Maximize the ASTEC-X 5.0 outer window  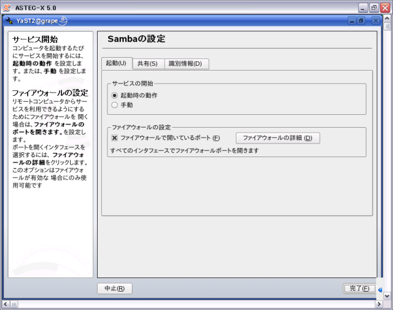374,7
